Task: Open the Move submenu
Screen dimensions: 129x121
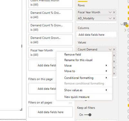Action: point(84,66)
